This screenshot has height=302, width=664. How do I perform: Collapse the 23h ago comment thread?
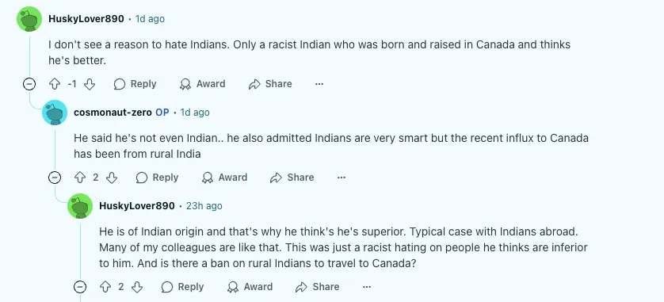click(79, 287)
